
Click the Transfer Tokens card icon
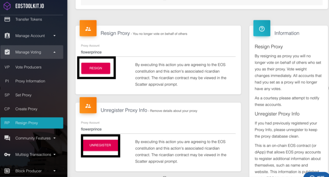click(7, 19)
